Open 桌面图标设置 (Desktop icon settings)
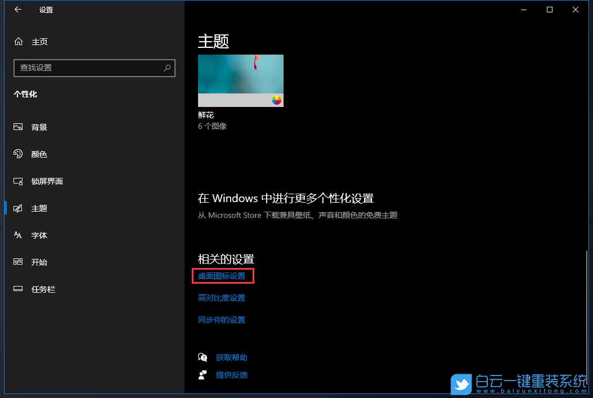 click(223, 276)
